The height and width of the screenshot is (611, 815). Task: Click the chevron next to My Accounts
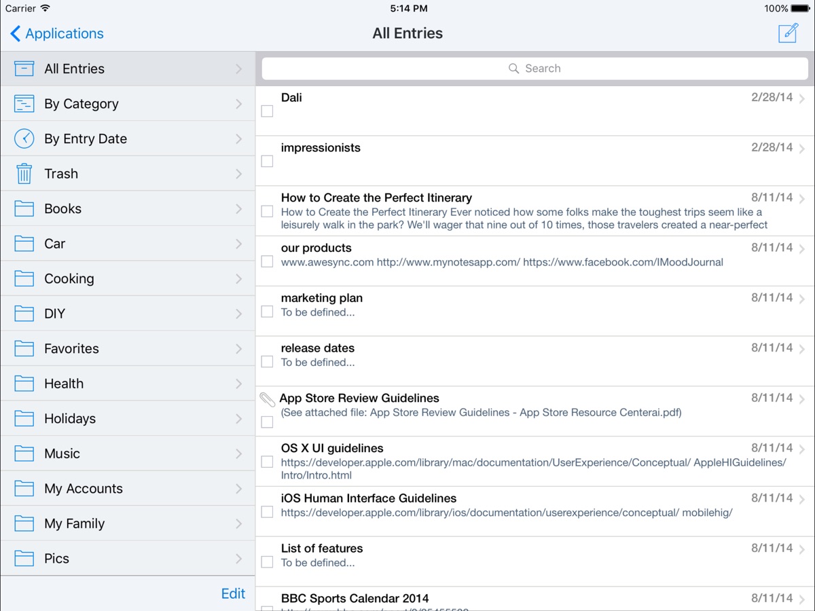[238, 489]
